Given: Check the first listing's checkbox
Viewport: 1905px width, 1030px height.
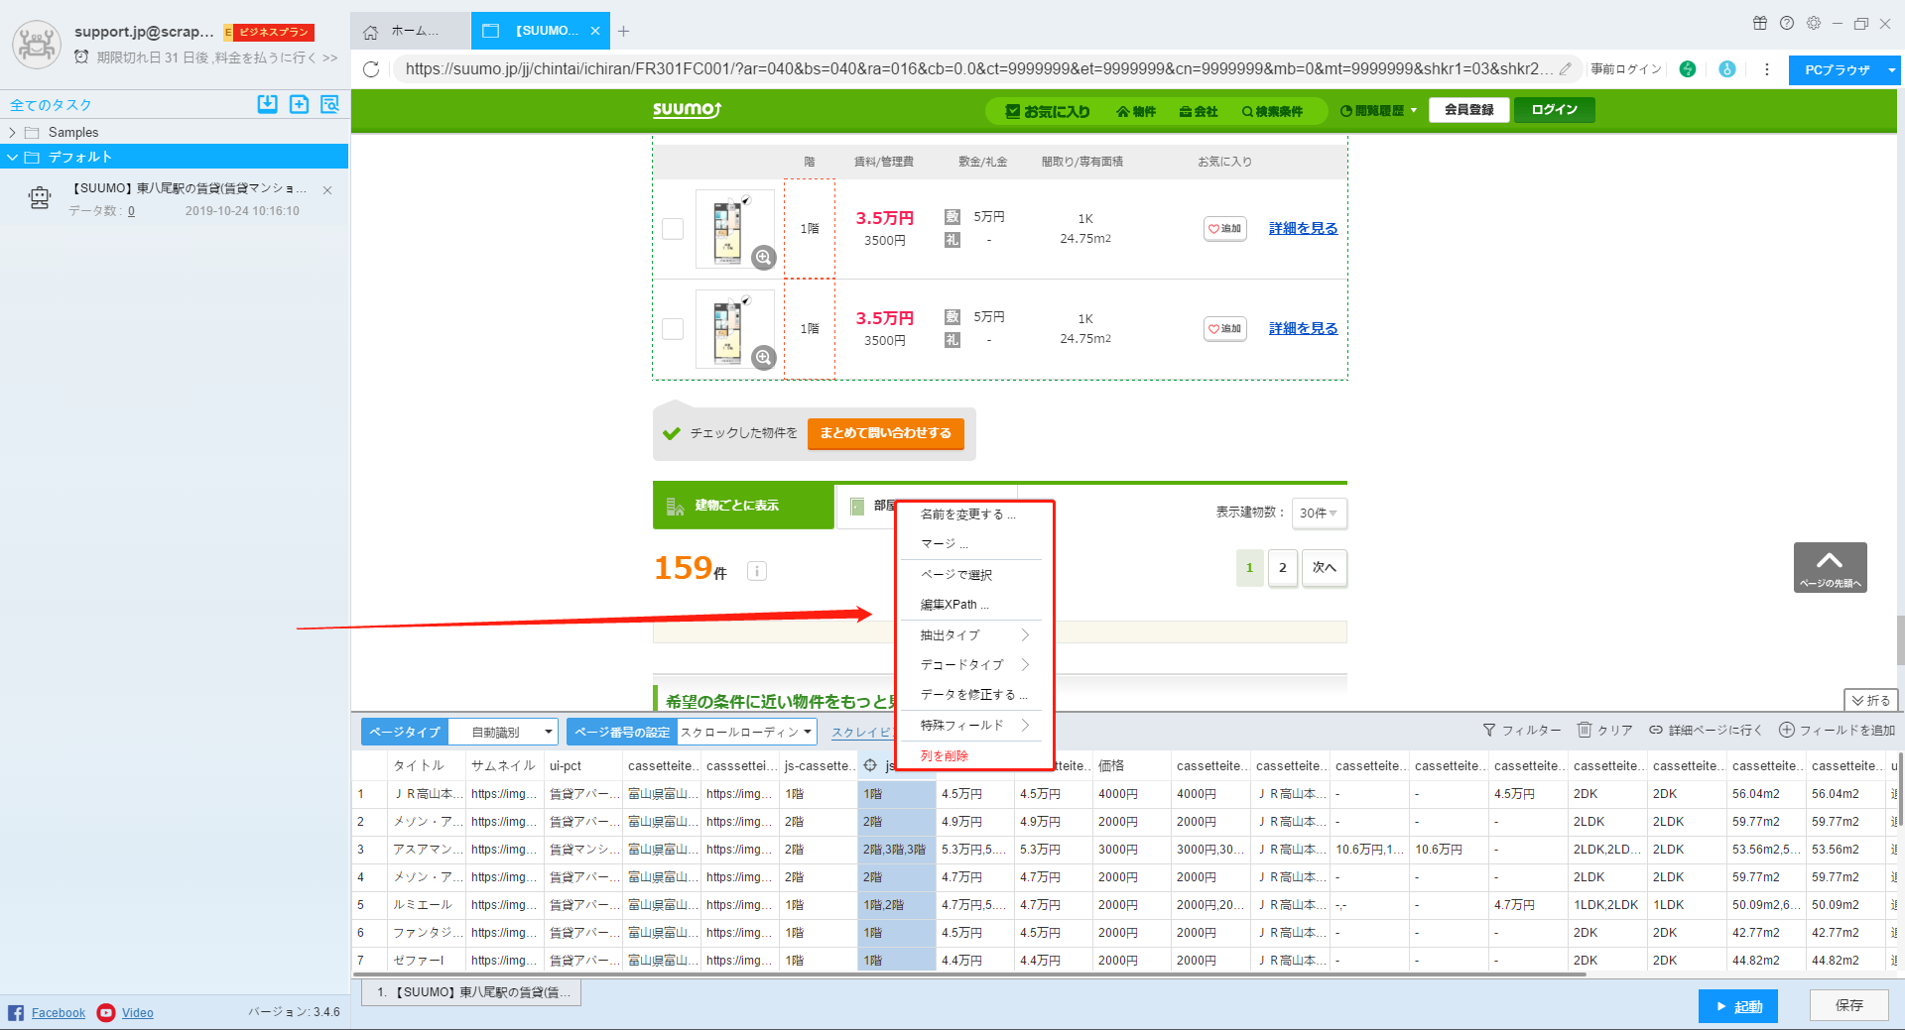Looking at the screenshot, I should point(673,229).
